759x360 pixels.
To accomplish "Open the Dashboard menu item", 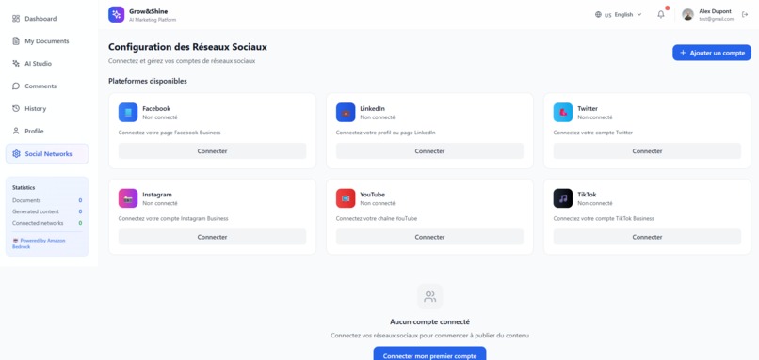I will 47,19.
